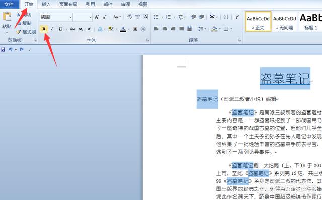Undo last action in quick access toolbar

click(x=11, y=49)
